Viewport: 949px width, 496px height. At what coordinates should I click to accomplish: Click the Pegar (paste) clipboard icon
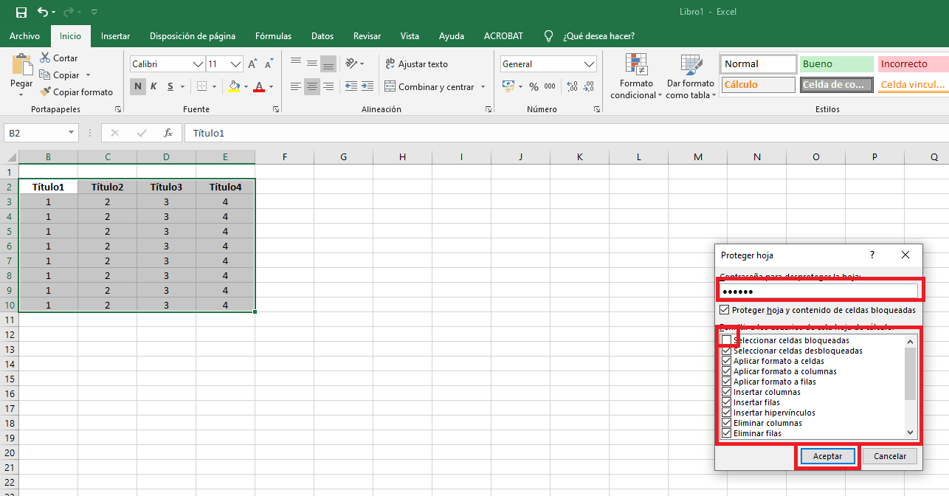(21, 67)
